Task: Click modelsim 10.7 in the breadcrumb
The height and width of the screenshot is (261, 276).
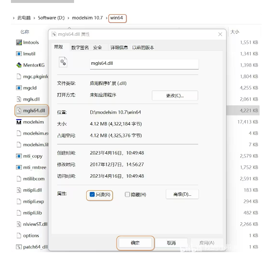Action: 88,18
